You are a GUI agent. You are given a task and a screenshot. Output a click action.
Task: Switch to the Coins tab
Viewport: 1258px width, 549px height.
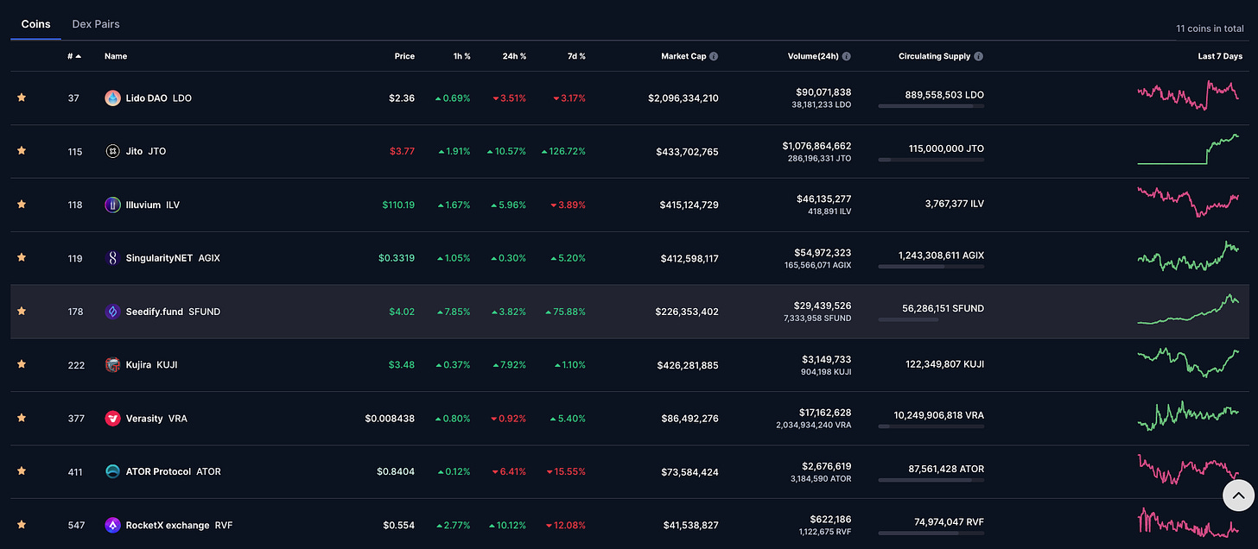(35, 24)
